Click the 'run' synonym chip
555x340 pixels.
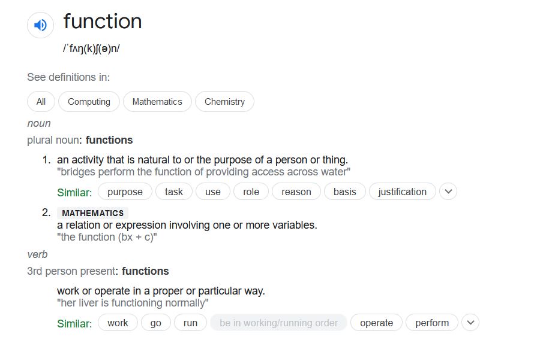pyautogui.click(x=190, y=323)
